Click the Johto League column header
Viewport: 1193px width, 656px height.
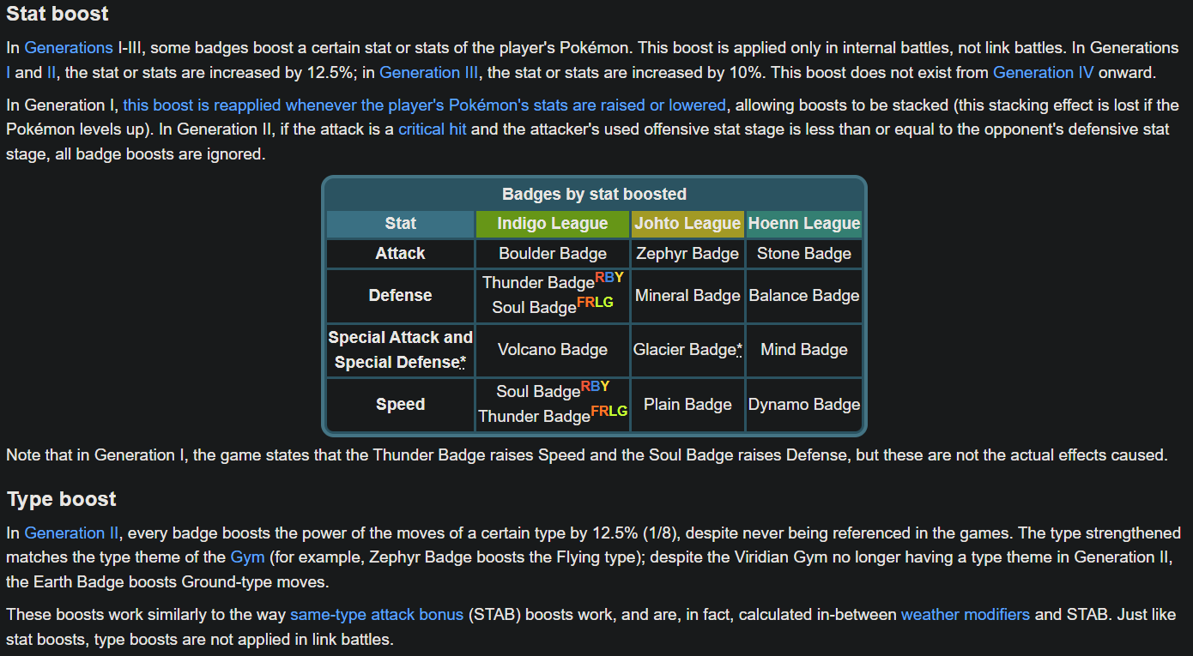point(687,224)
